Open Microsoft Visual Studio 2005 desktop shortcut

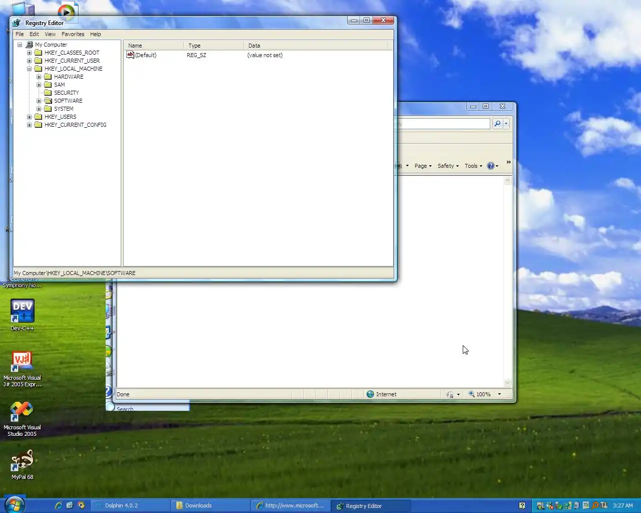[23, 419]
